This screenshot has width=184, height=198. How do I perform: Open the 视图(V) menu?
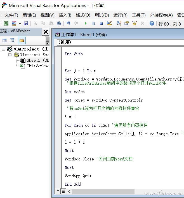(x=47, y=15)
